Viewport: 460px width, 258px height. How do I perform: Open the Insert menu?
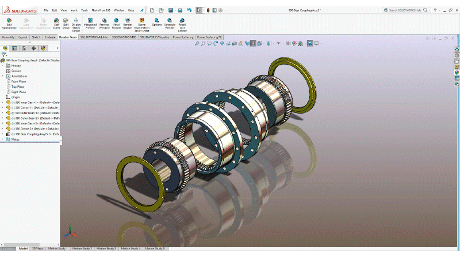74,10
